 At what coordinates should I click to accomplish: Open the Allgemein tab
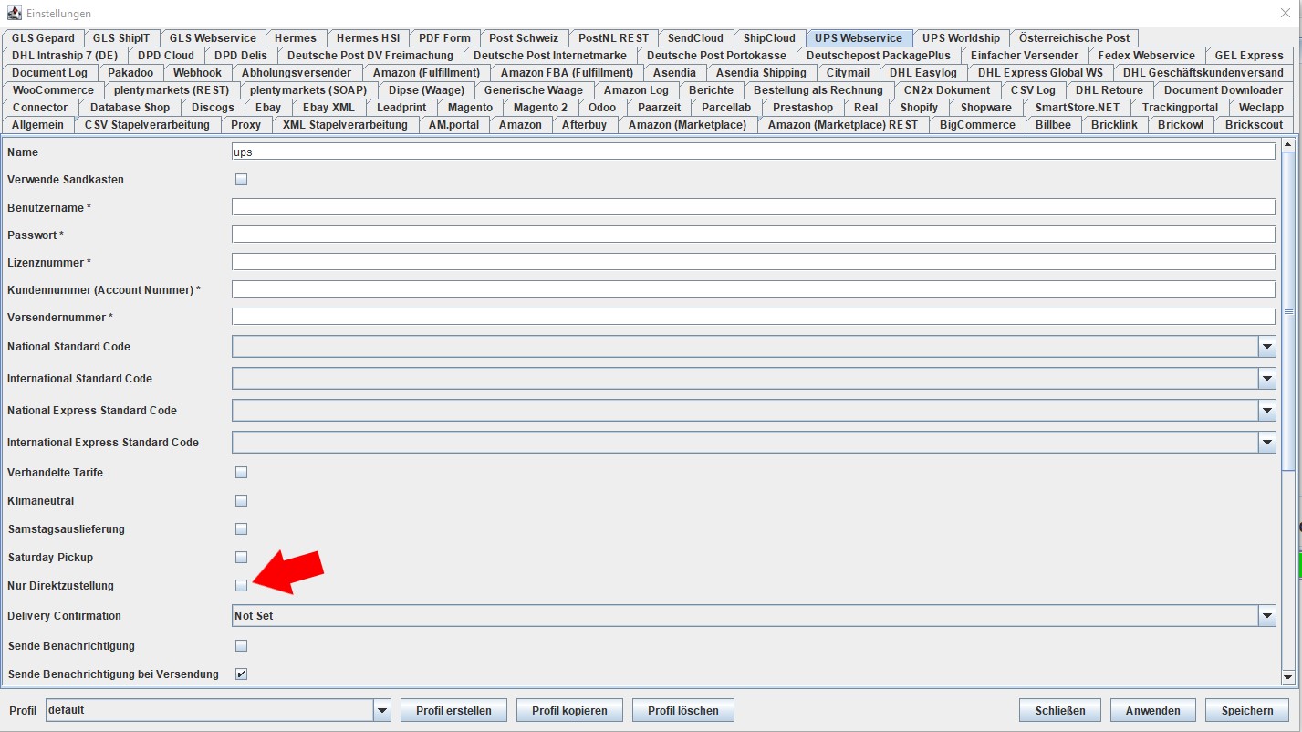[37, 125]
